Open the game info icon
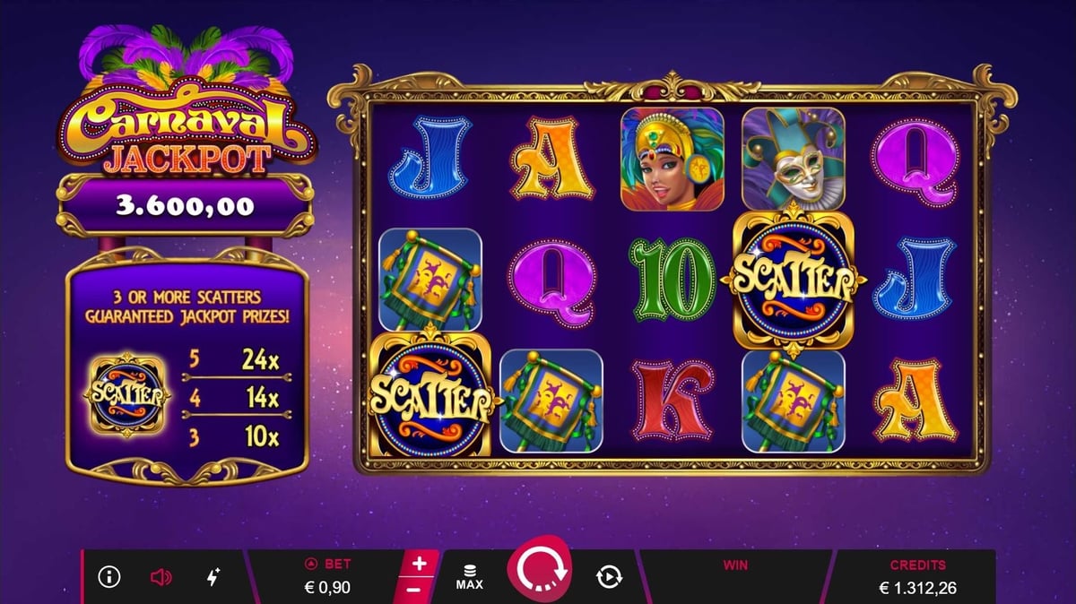The width and height of the screenshot is (1076, 604). (109, 577)
